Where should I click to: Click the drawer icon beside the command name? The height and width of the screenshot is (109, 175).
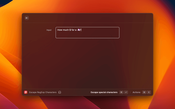60,92
